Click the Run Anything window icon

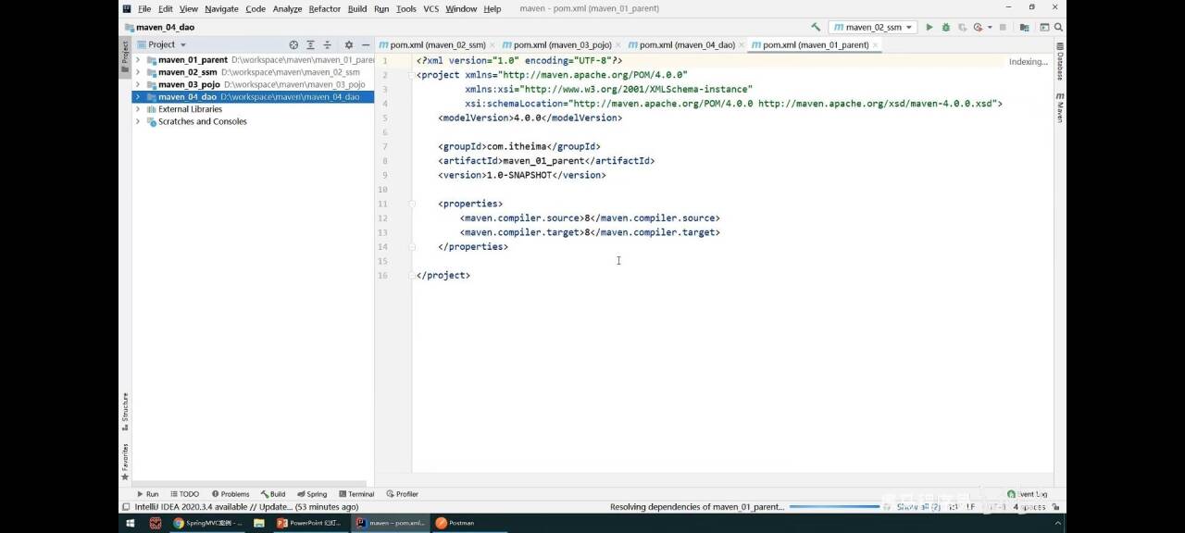pos(1044,28)
